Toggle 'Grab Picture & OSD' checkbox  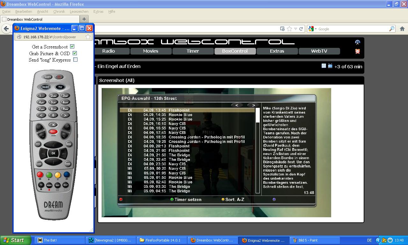click(x=75, y=53)
